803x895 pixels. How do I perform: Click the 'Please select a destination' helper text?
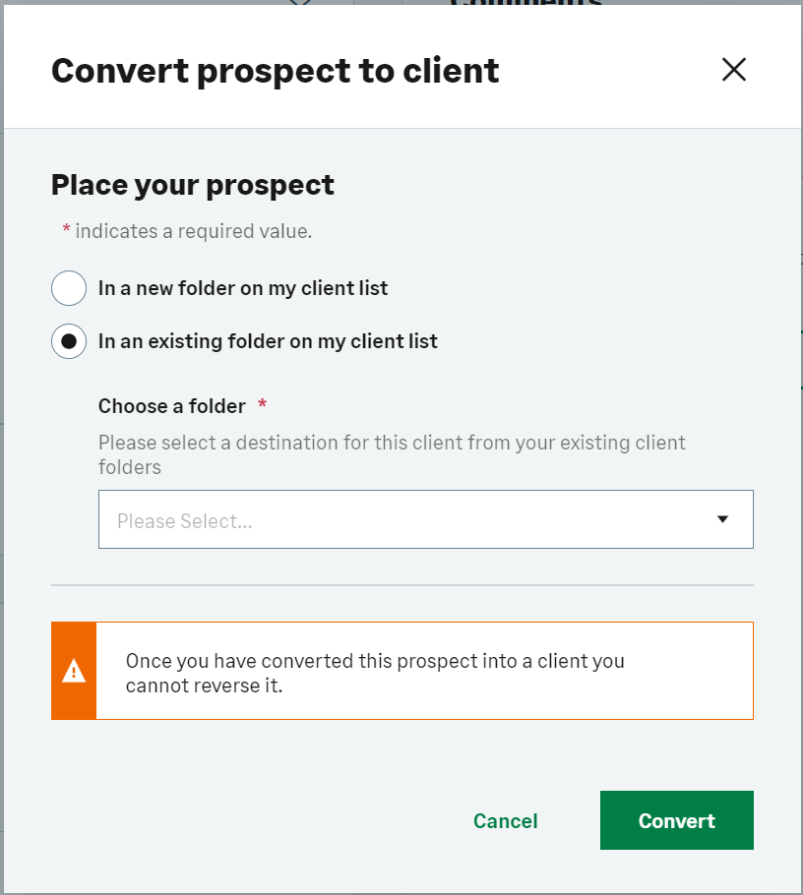[x=392, y=454]
